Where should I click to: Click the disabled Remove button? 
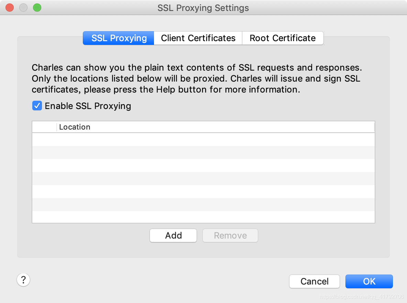tap(230, 235)
